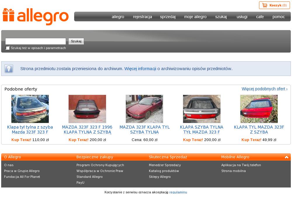Screen dimensions: 292x198
Task: Open the usługi menu item
Action: pyautogui.click(x=242, y=17)
